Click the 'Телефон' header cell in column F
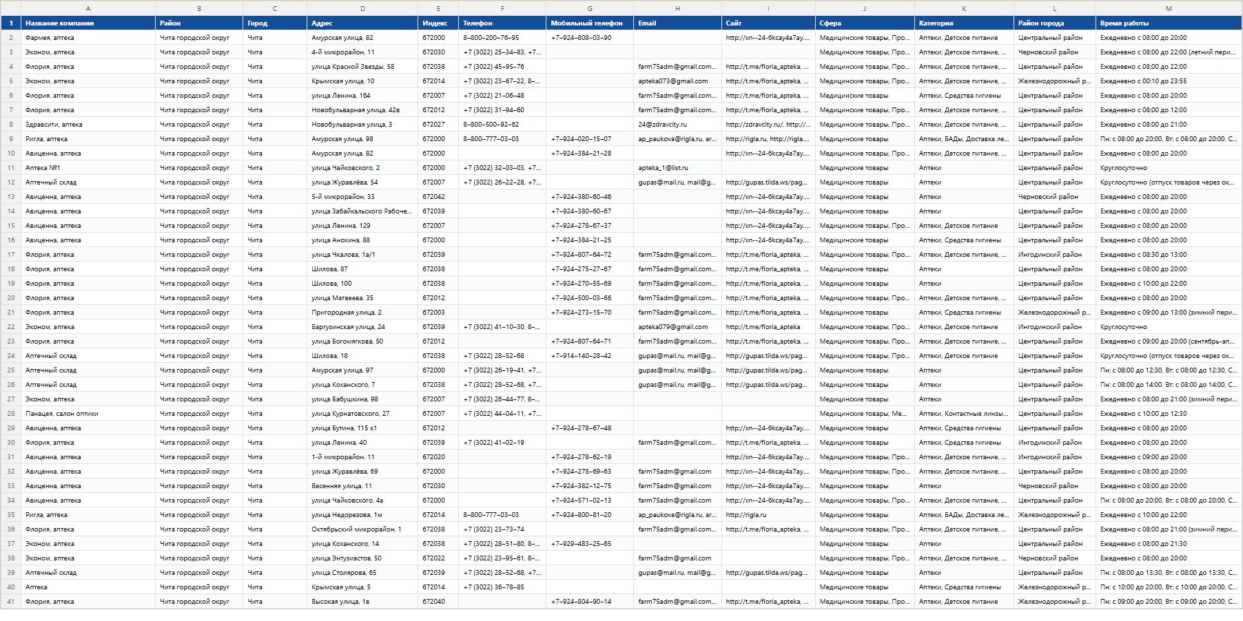 tap(502, 23)
